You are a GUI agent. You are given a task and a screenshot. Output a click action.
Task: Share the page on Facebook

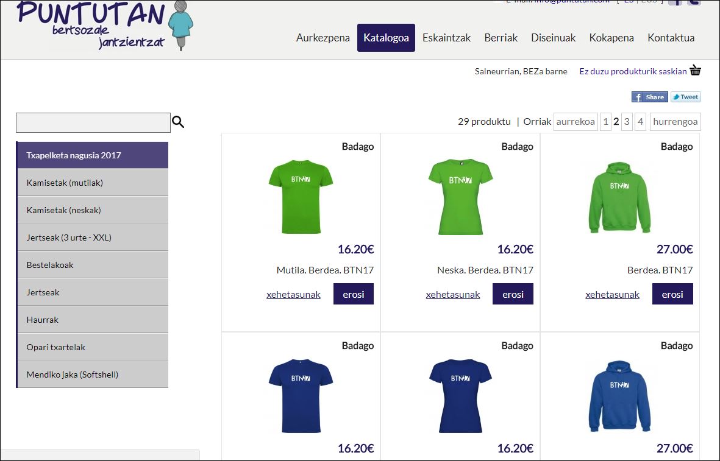tap(649, 97)
